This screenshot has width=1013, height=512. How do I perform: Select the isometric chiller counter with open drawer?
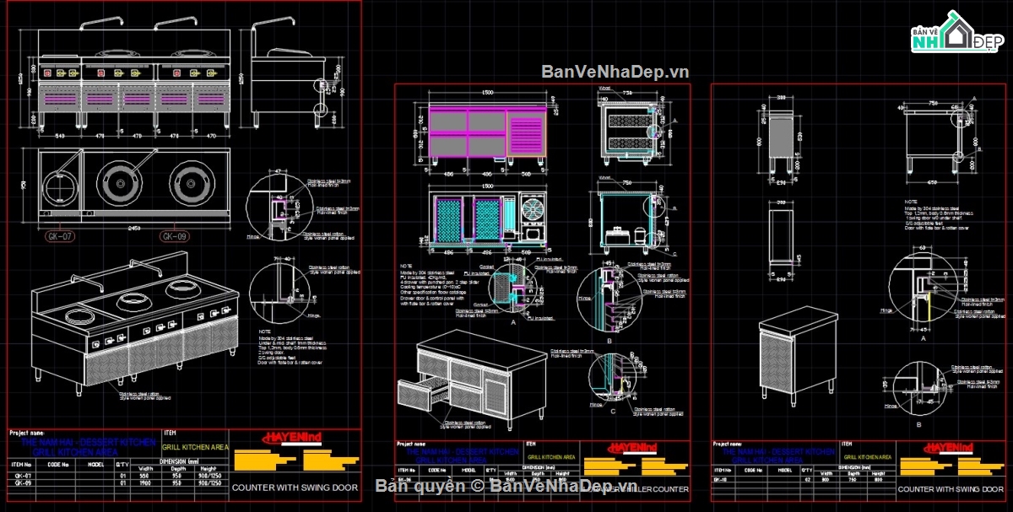(473, 377)
